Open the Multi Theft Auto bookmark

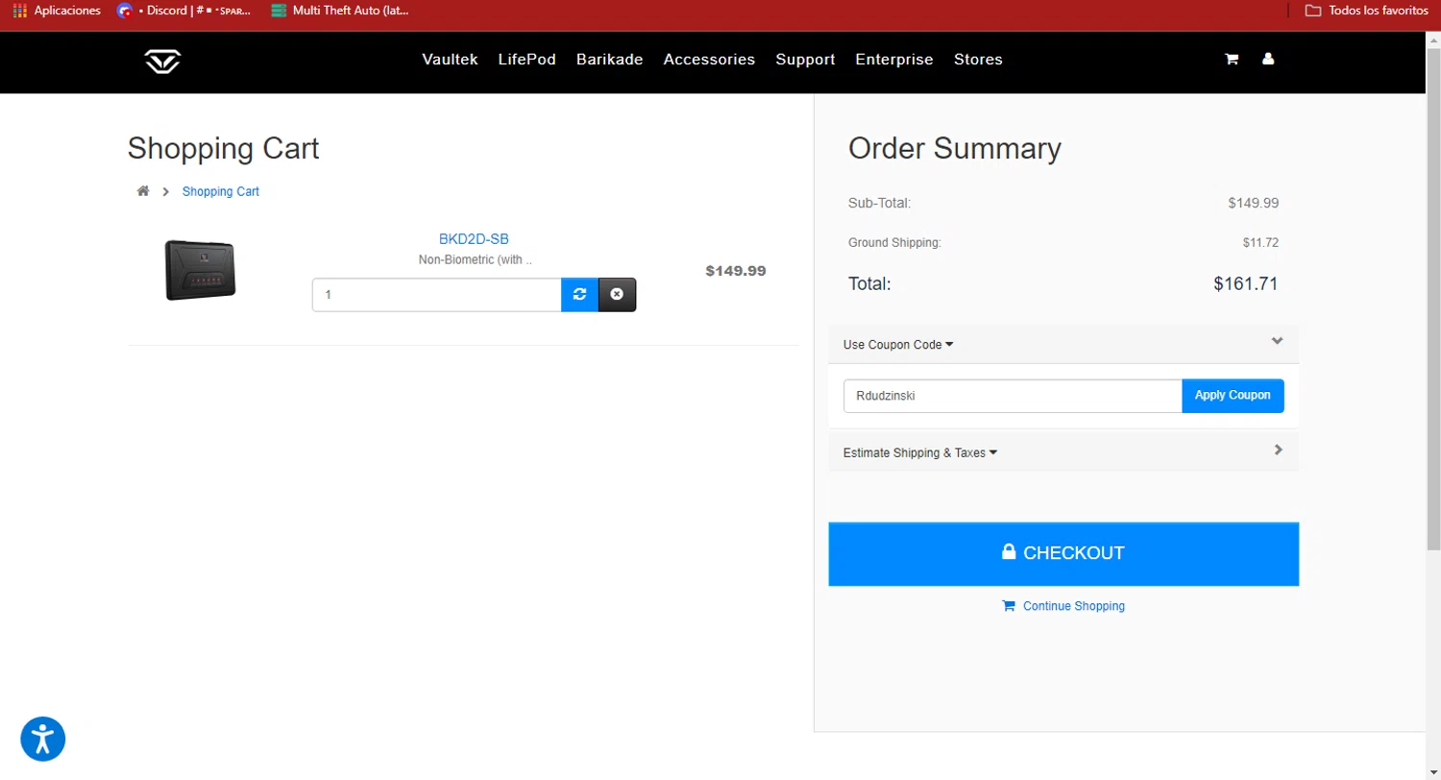pos(340,11)
